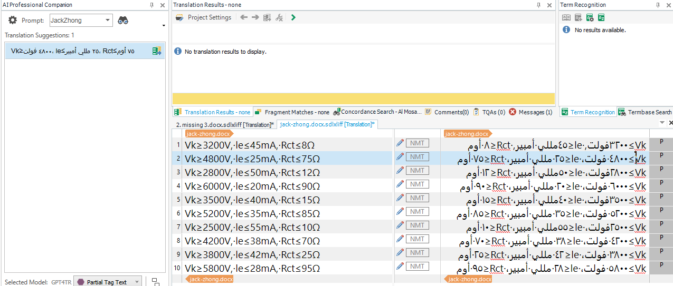The height and width of the screenshot is (286, 673).
Task: Open termbase settings icon with gear
Action: point(591,17)
